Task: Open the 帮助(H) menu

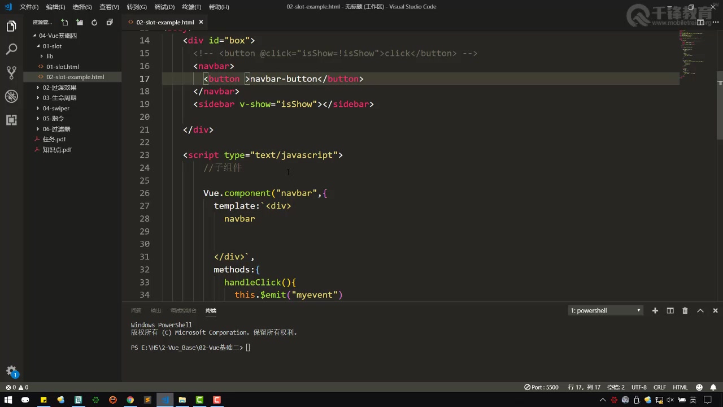Action: click(219, 7)
